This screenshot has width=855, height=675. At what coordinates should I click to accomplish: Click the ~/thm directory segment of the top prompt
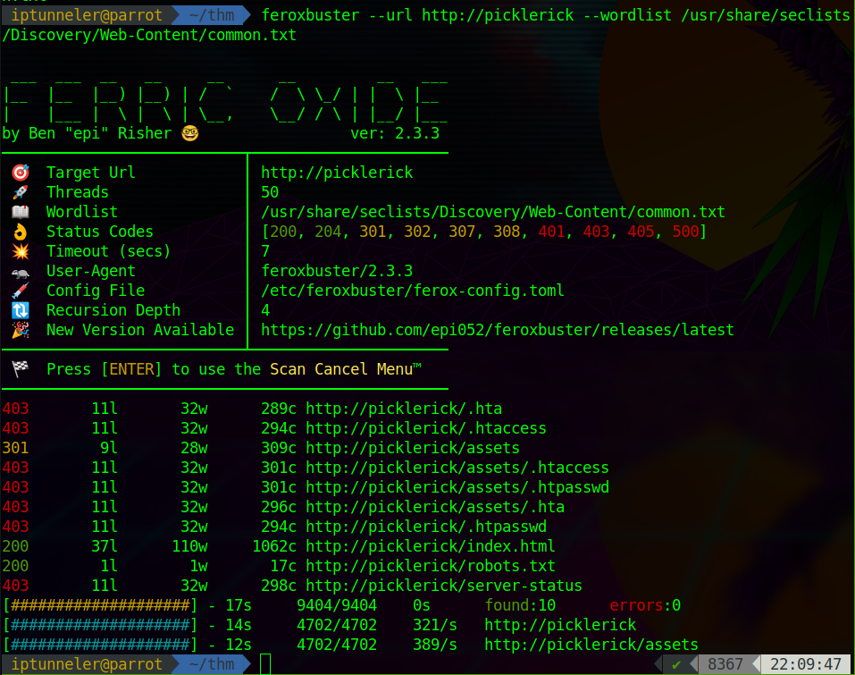click(x=212, y=15)
